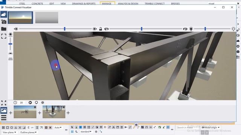The width and height of the screenshot is (241, 135).
Task: Click the dark light bulb icon
Action: point(191,29)
